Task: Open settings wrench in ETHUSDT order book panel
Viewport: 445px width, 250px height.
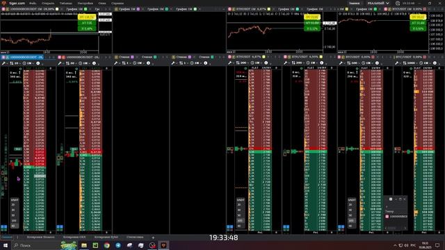Action: 229,63
